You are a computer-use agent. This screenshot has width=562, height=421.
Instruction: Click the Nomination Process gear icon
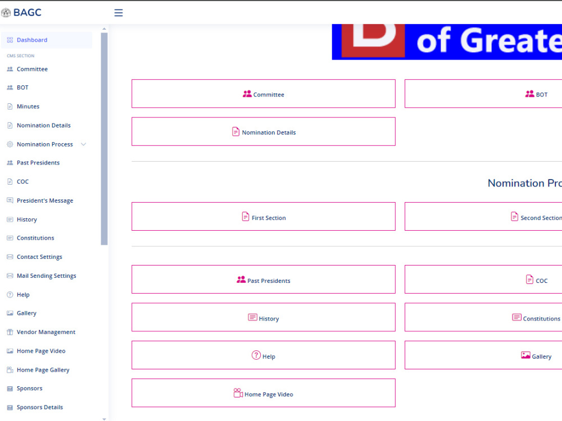point(10,144)
